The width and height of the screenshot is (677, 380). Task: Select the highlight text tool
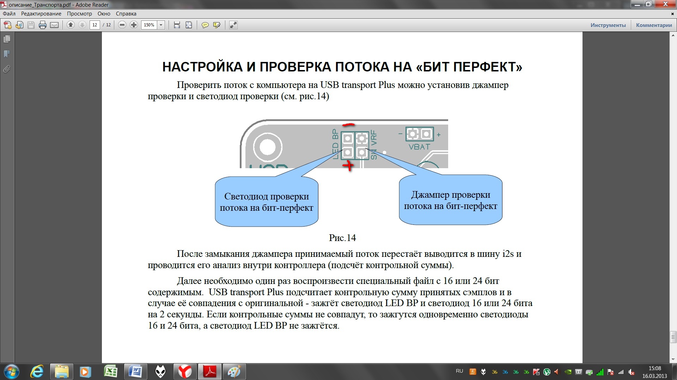coord(217,25)
